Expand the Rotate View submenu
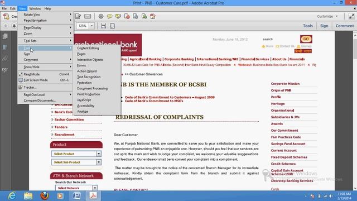The width and height of the screenshot is (357, 201). pos(46,15)
